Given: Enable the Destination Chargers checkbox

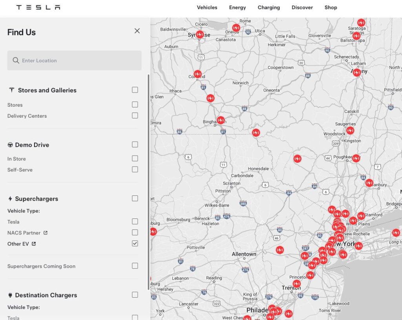Looking at the screenshot, I should click(x=135, y=295).
